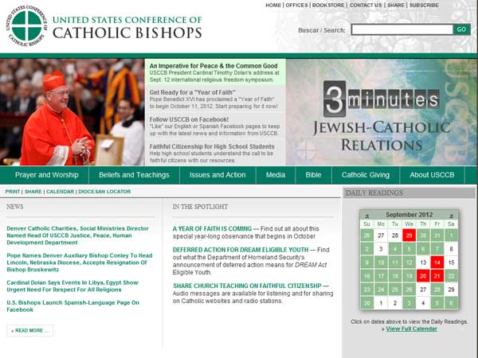Open Catholic Giving menu
The image size is (478, 358).
click(366, 175)
